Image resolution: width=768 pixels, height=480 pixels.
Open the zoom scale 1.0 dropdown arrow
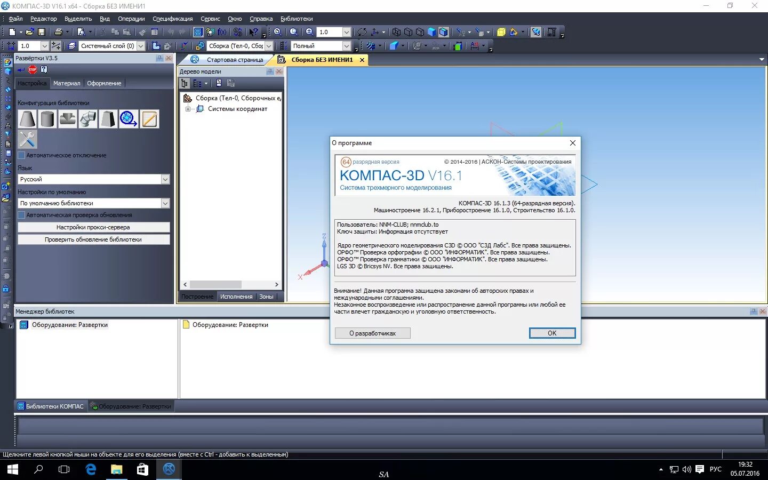[x=347, y=32]
